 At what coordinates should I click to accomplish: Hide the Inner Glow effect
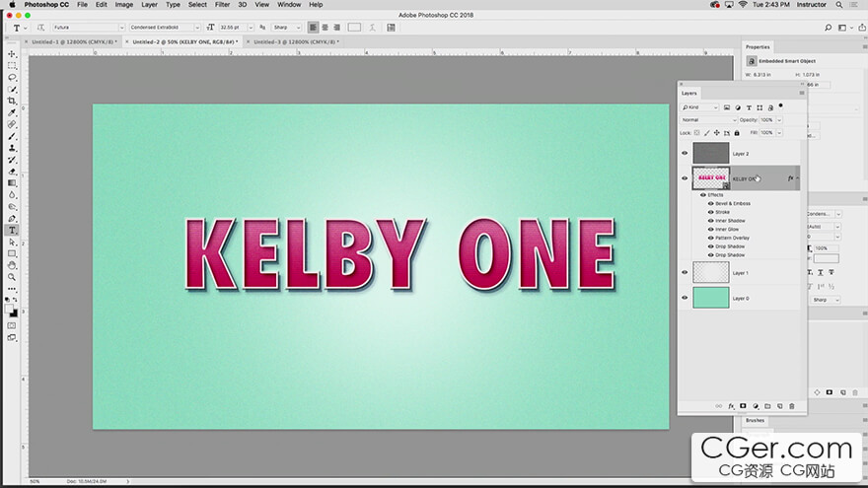coord(711,229)
